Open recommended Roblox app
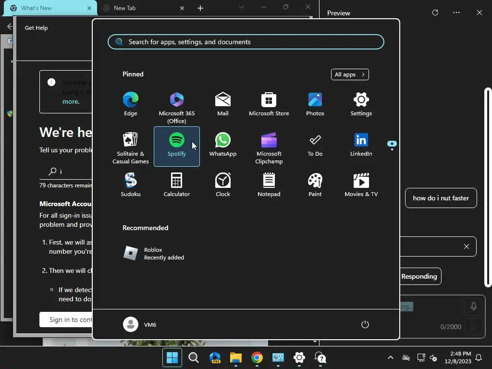This screenshot has width=492, height=369. pos(154,254)
